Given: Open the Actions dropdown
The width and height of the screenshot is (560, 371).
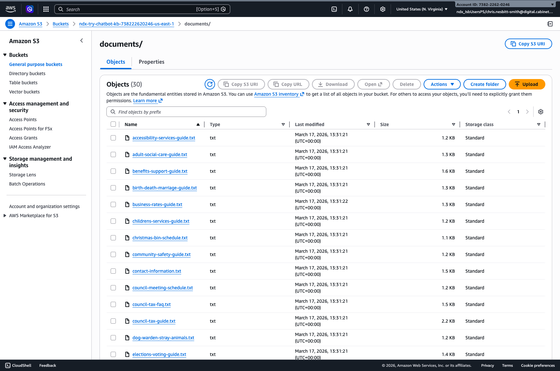Looking at the screenshot, I should click(x=442, y=84).
